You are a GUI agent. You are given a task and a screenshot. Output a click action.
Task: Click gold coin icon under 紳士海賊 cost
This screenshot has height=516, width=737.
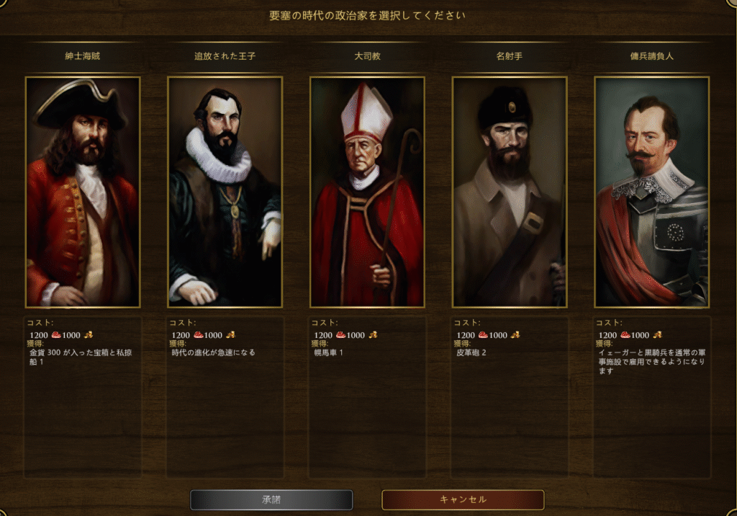(x=89, y=334)
